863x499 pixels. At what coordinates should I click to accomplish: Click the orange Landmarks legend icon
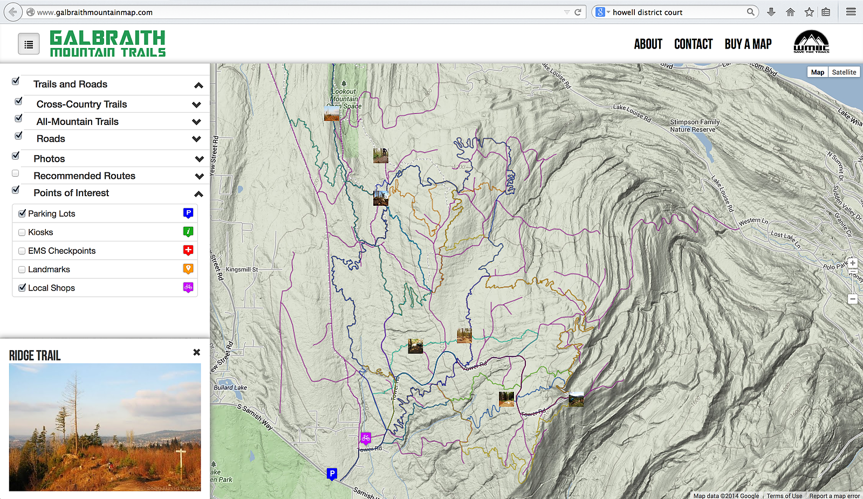click(188, 269)
